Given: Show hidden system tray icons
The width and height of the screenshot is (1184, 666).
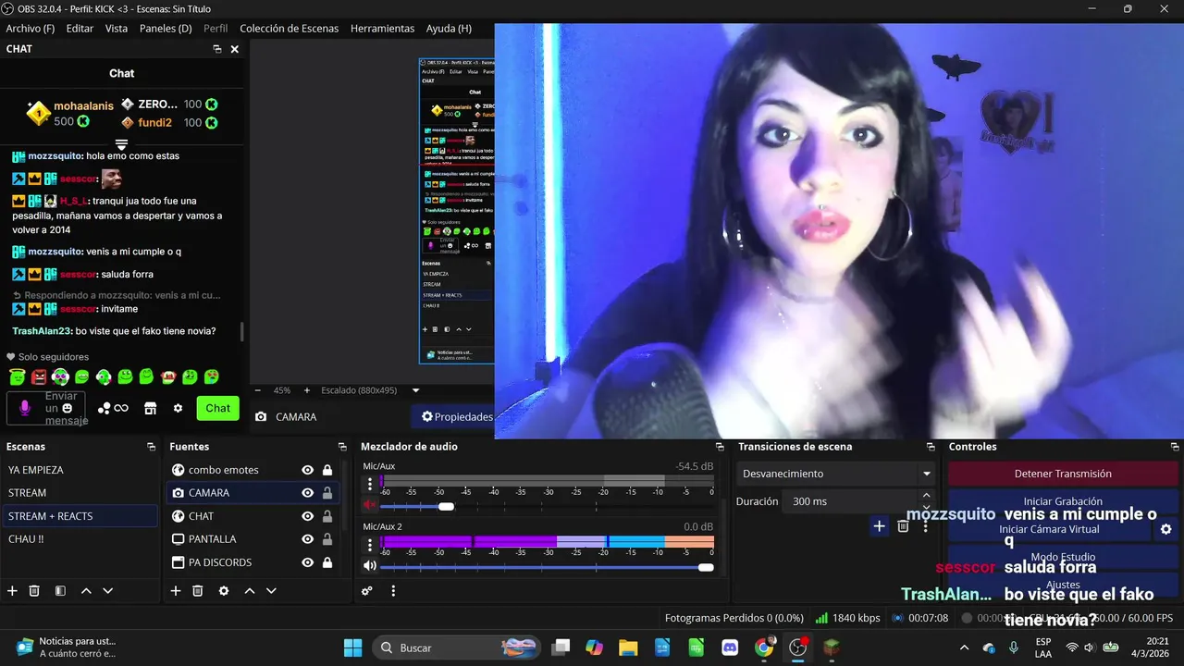Looking at the screenshot, I should point(964,647).
